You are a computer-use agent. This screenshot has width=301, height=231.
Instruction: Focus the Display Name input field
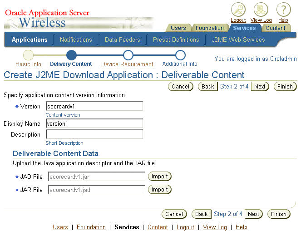94,123
